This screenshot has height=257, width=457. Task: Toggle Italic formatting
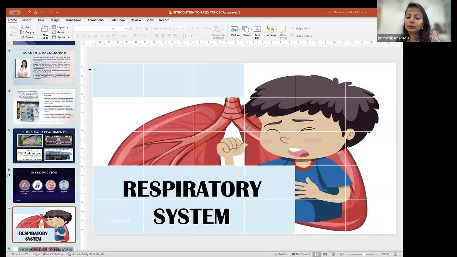click(x=83, y=36)
